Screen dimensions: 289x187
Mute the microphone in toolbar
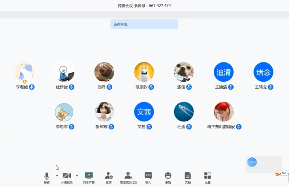47,178
